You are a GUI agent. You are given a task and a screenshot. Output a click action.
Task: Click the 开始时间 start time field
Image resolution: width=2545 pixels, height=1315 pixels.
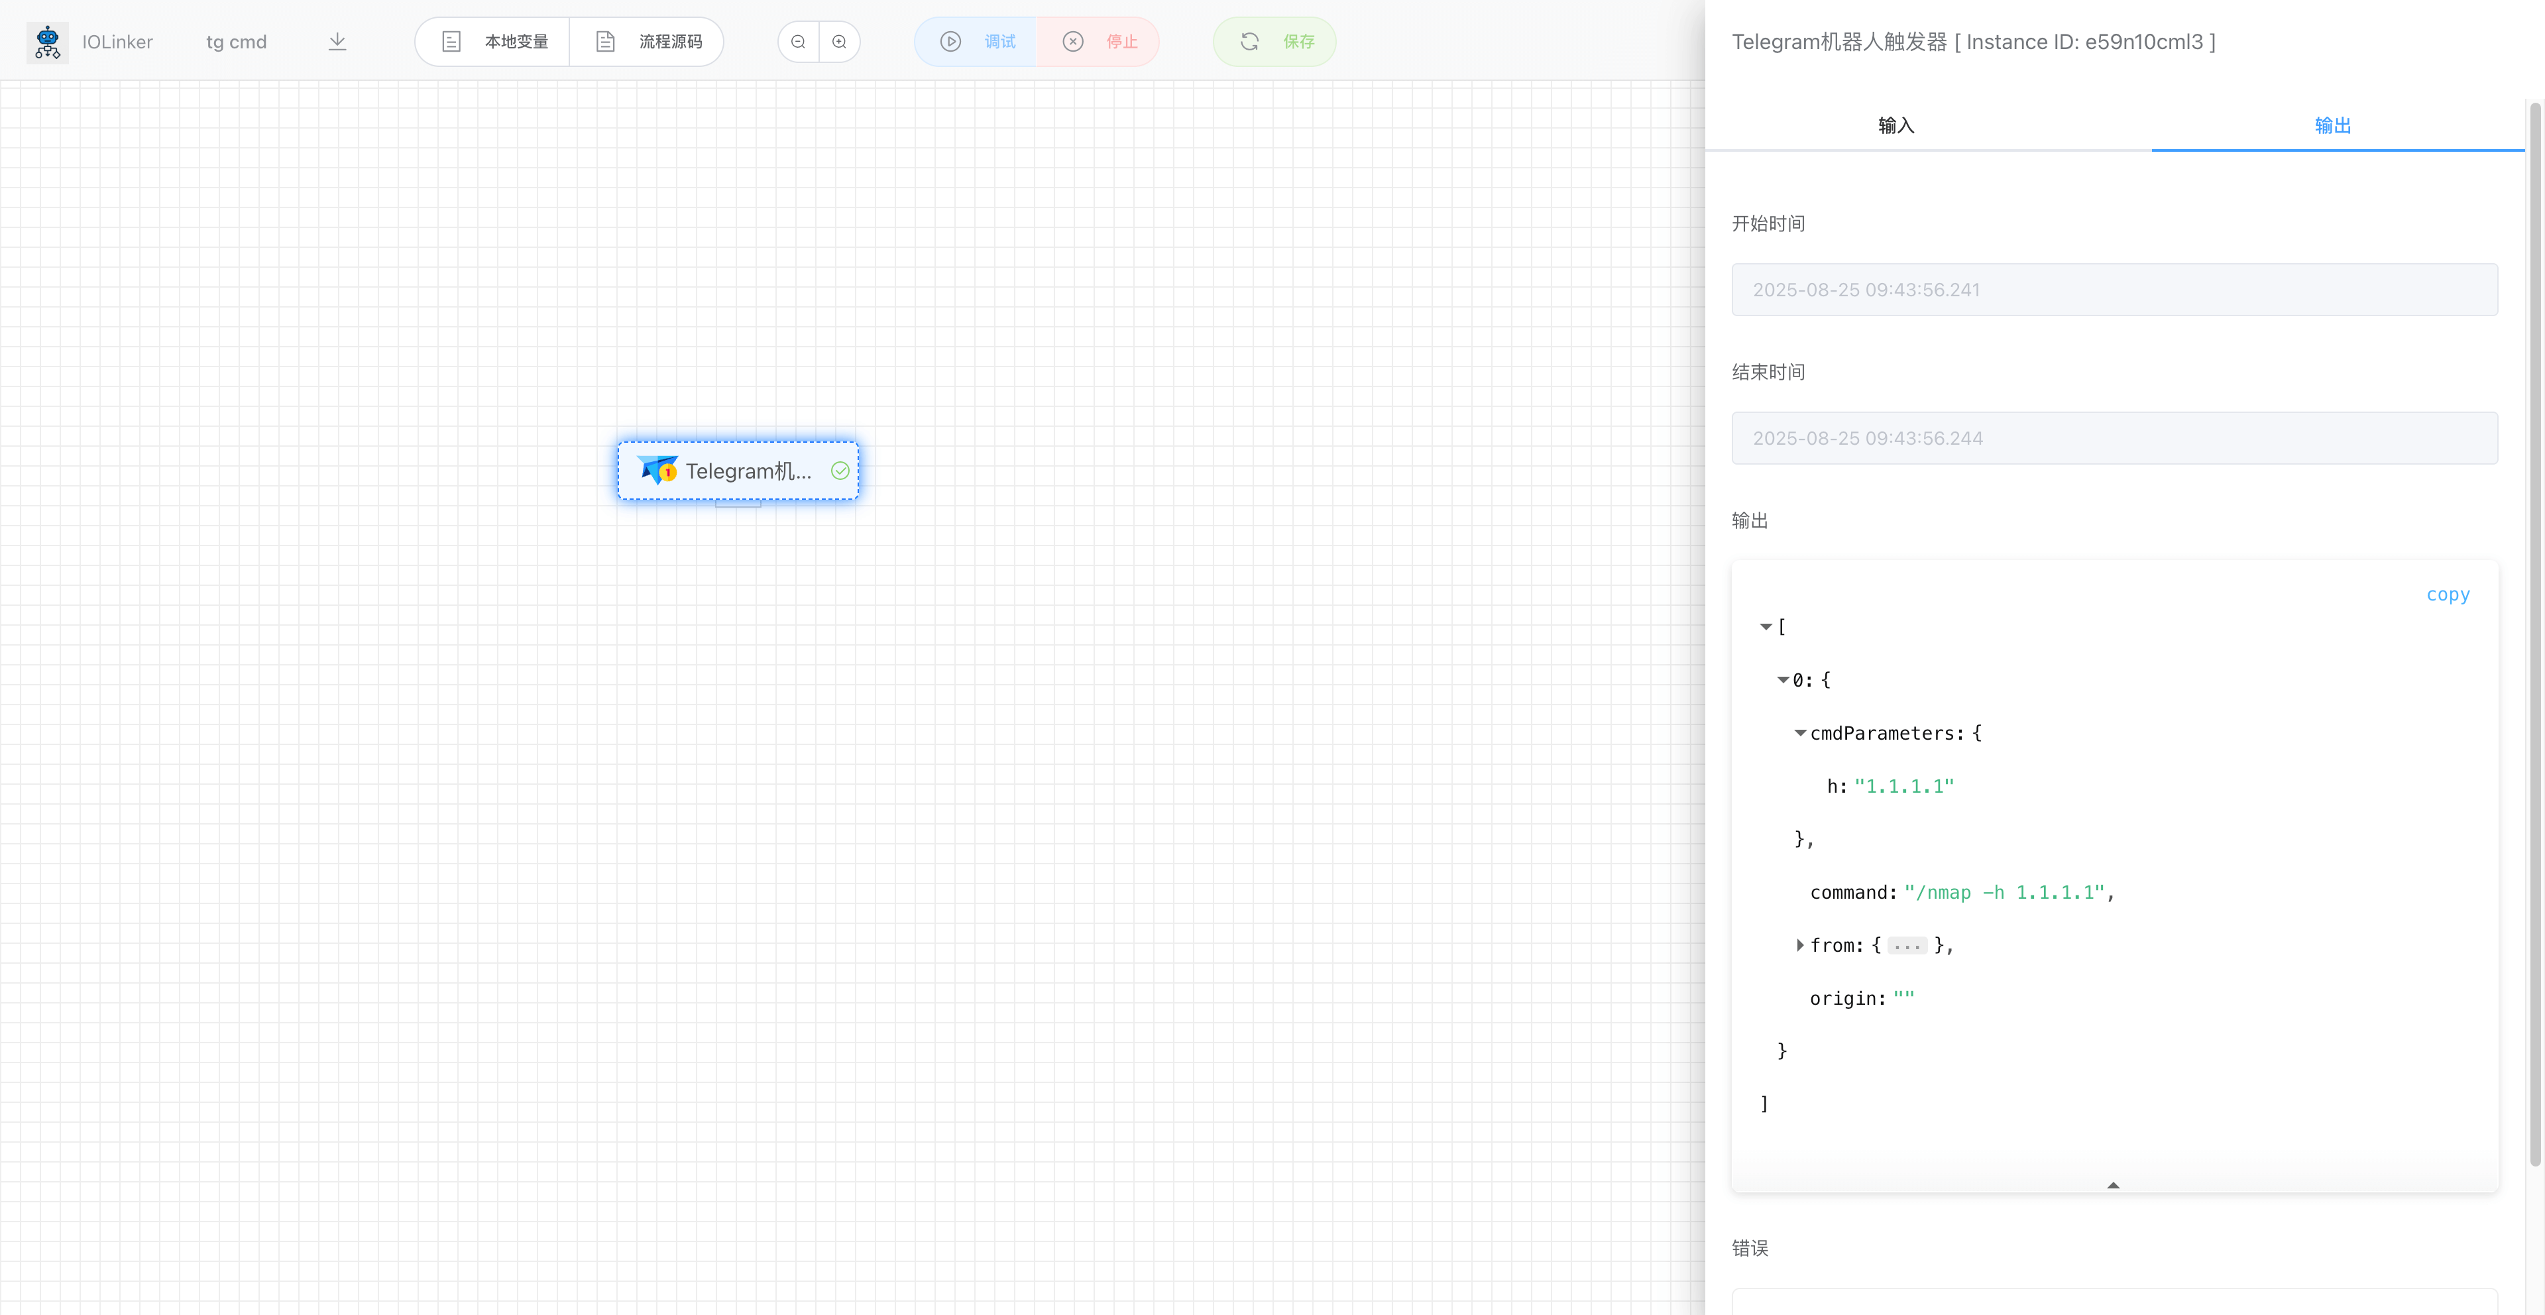[2114, 290]
